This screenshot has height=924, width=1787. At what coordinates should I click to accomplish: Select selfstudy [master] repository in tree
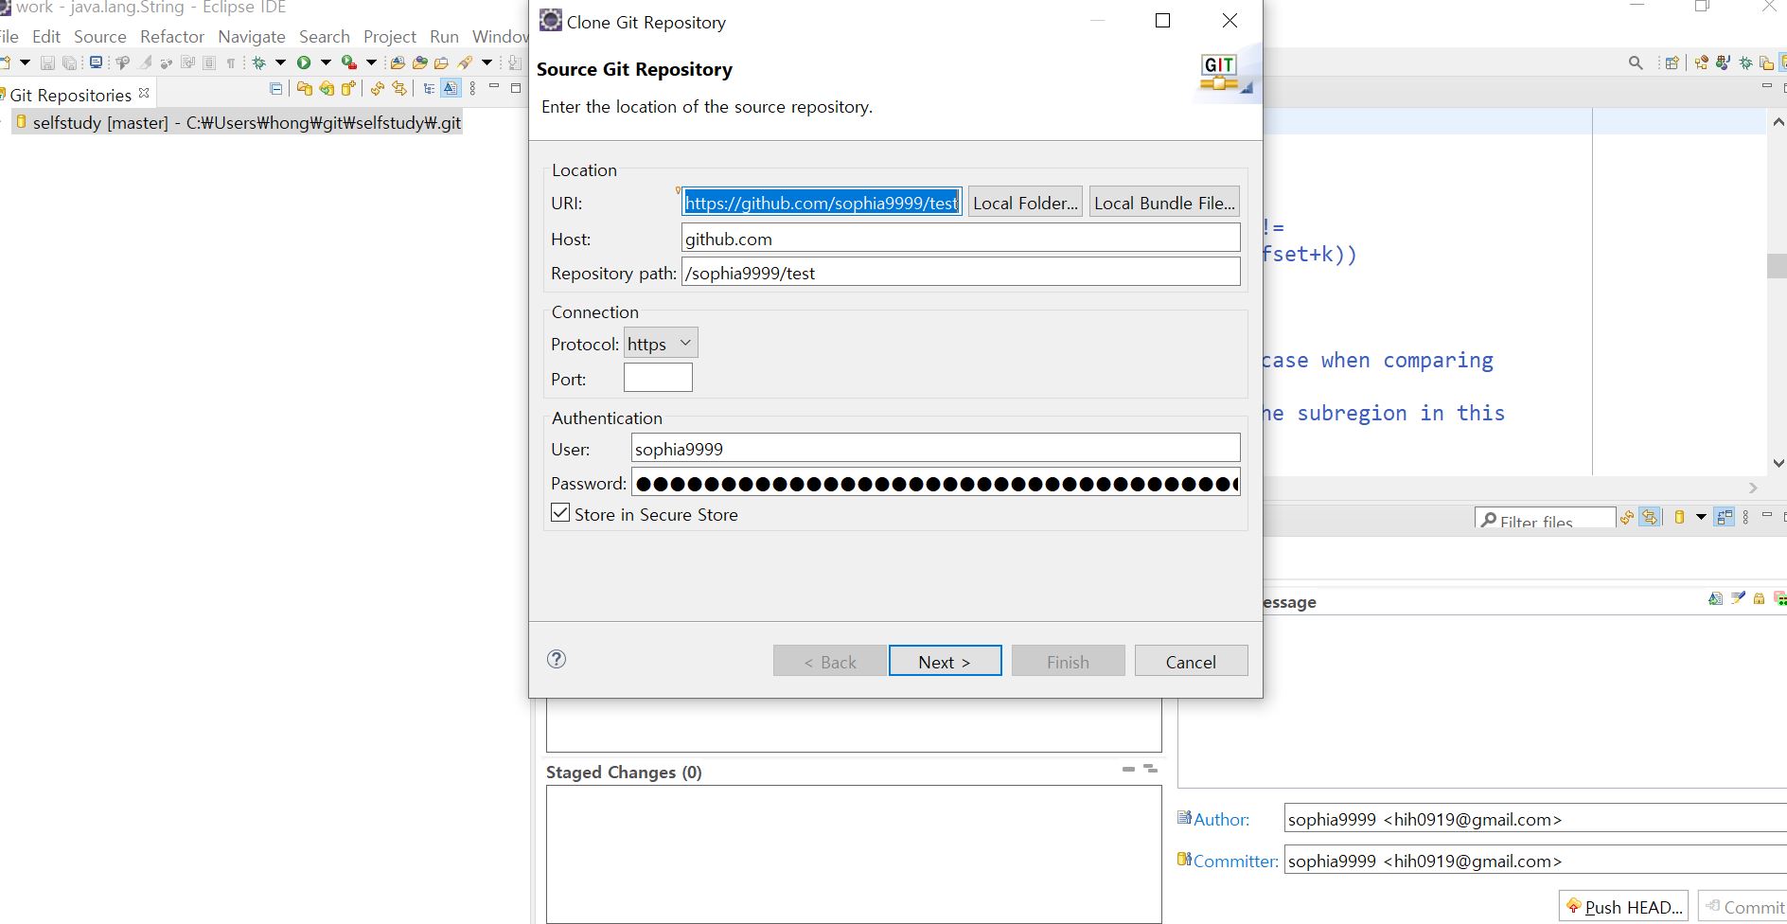237,122
